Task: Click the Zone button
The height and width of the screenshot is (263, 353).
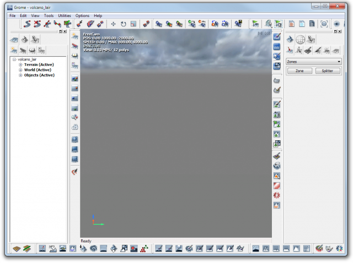Action: pyautogui.click(x=299, y=71)
